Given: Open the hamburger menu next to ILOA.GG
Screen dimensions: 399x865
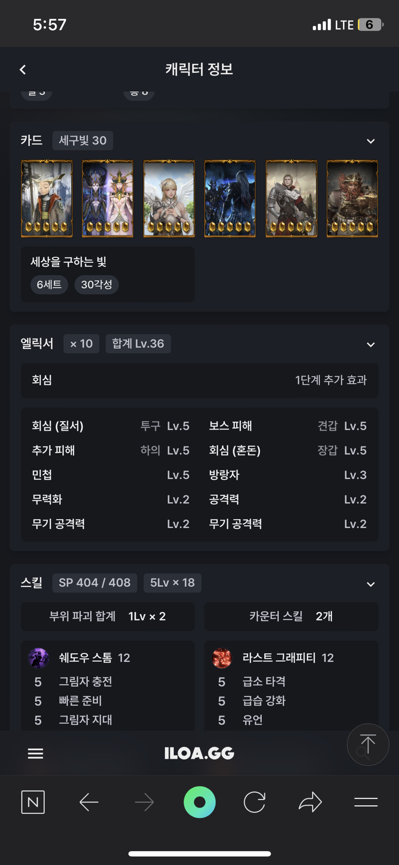Looking at the screenshot, I should [35, 753].
